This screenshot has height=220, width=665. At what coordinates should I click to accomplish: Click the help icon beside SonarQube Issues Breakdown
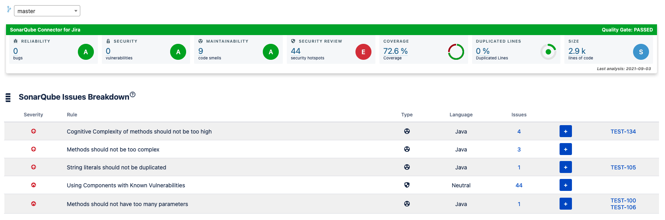tap(133, 94)
